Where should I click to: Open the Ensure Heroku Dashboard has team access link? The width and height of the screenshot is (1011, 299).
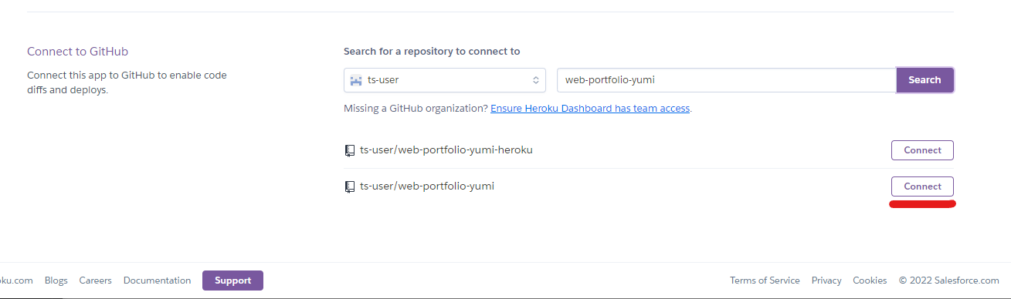pos(590,109)
